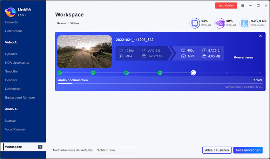Click 'Gesamt: 1 Videos' text
Viewport: 270px width, 159px height.
[x=68, y=23]
